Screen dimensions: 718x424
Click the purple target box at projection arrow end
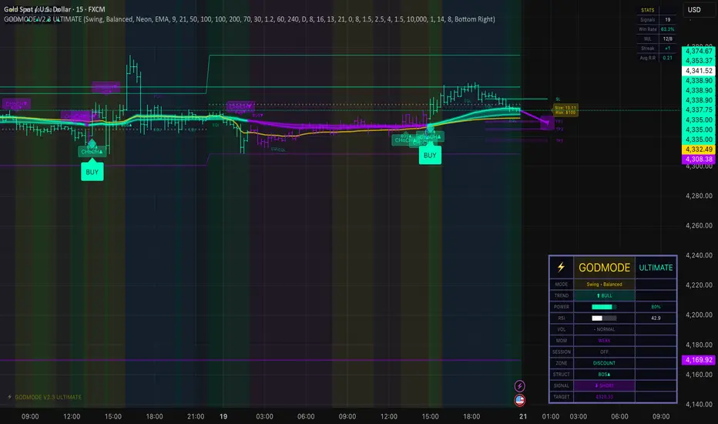point(547,123)
